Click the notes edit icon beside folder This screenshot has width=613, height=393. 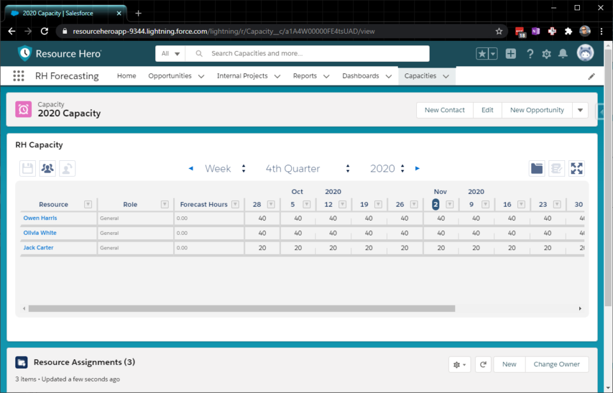(x=557, y=168)
